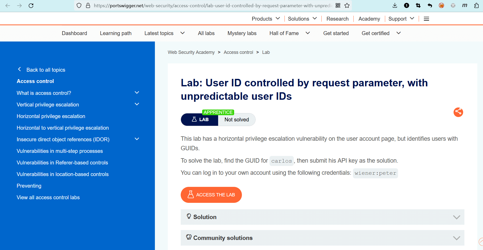
Task: Click the orange blocked-circle extension icon
Action: 441,5
